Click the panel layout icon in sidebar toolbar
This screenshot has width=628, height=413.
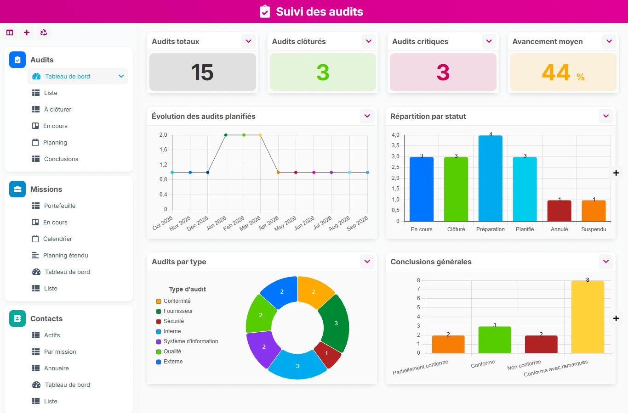pyautogui.click(x=10, y=33)
